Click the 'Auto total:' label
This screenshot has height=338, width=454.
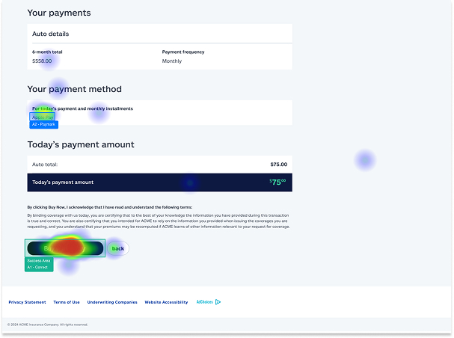coord(45,165)
